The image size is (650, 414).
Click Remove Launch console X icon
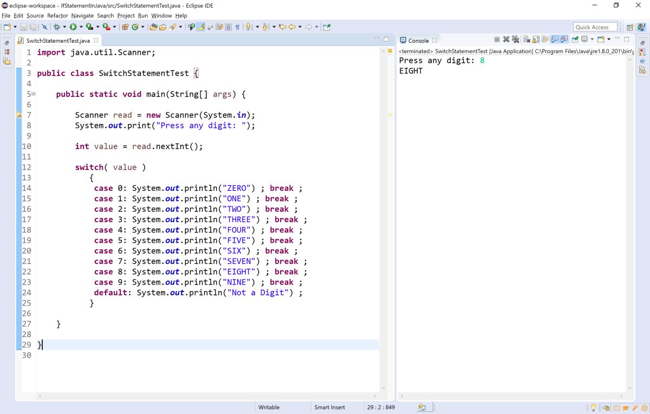pos(506,39)
